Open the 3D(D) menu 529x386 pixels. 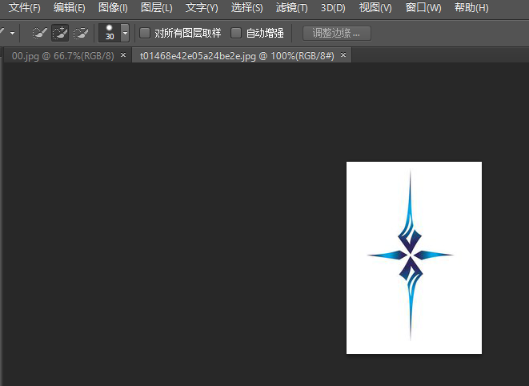(x=333, y=7)
